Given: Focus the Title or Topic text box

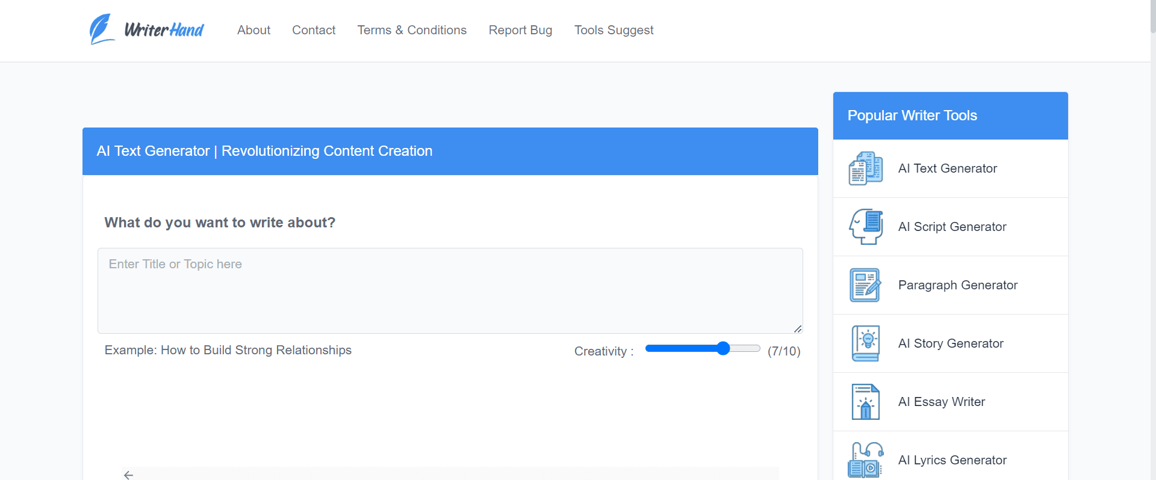Looking at the screenshot, I should (x=450, y=291).
